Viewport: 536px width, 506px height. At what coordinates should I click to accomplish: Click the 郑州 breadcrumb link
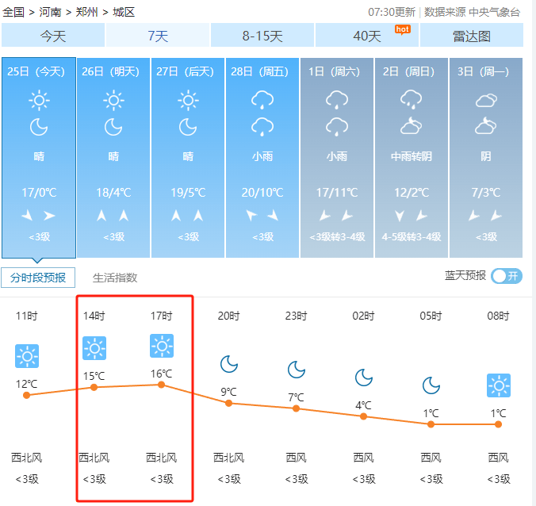point(87,13)
